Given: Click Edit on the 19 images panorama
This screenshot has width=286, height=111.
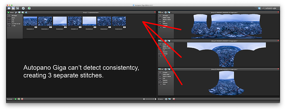Looking at the screenshot, I should coord(161,12).
